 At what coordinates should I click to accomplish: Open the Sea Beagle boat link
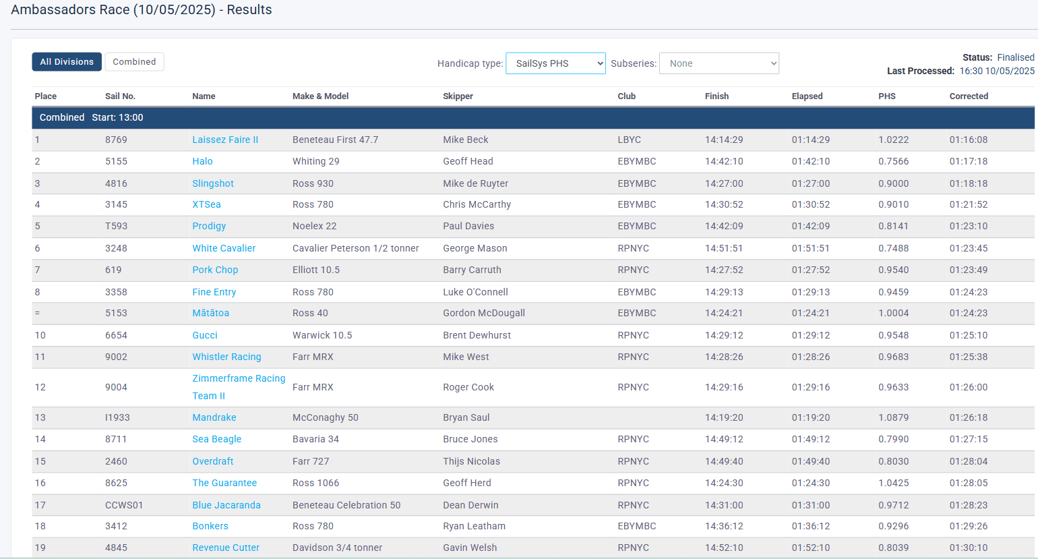[x=216, y=439]
